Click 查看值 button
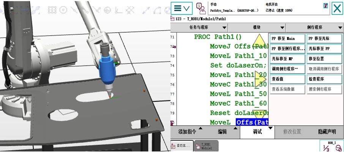344x153 pixels. [x=287, y=79]
